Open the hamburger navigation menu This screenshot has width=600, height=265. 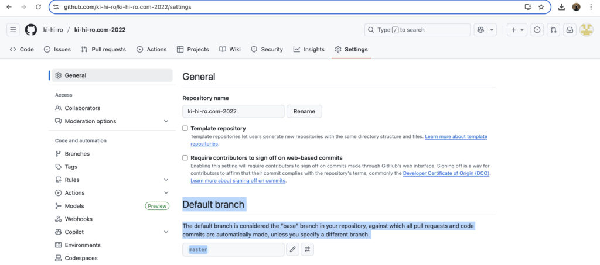click(x=13, y=30)
